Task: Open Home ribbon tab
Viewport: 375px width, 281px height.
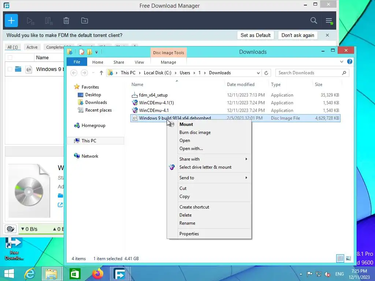Action: click(97, 62)
